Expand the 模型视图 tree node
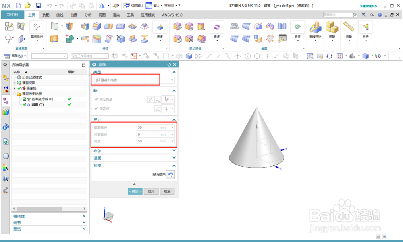Viewport: 403px width, 242px height. [x=15, y=83]
